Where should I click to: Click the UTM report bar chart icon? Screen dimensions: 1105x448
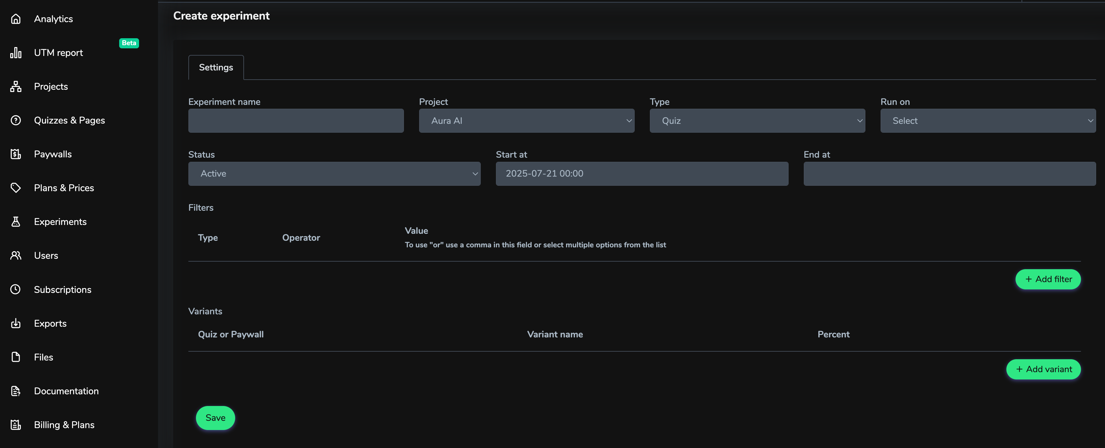pyautogui.click(x=16, y=53)
